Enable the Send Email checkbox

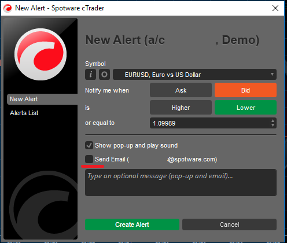[x=89, y=159]
